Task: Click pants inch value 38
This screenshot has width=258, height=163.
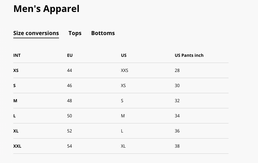Action: coord(177,146)
